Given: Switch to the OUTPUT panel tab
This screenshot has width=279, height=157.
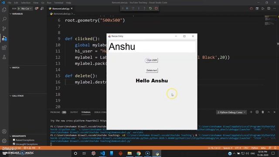Looking at the screenshot, I should 74,113.
